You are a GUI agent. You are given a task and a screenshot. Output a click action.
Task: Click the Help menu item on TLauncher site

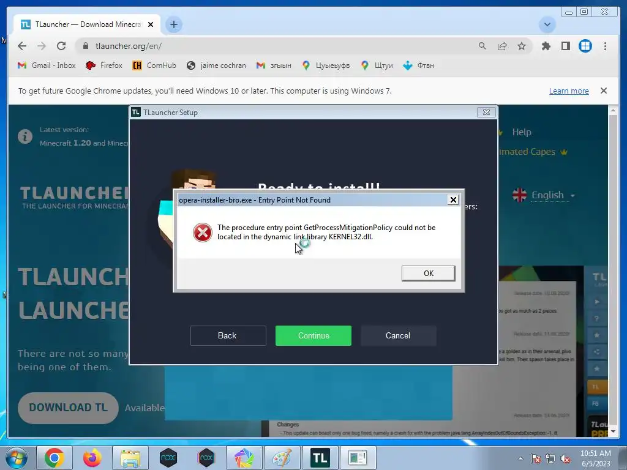pyautogui.click(x=522, y=132)
